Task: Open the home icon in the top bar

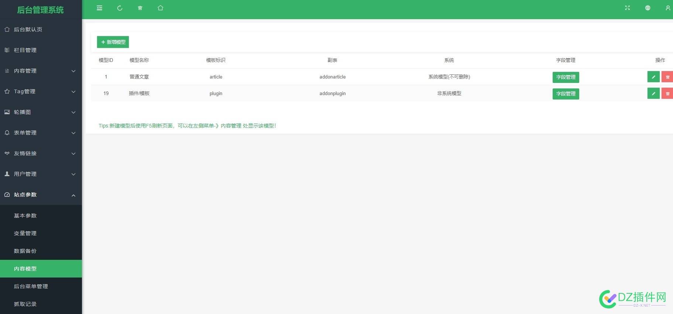Action: tap(160, 8)
